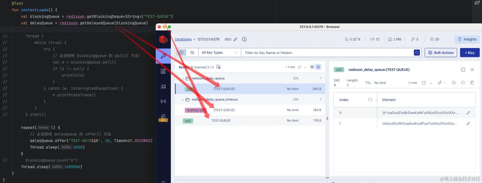Collapse the redisson_delay_queue folder
The height and width of the screenshot is (183, 482).
(x=183, y=78)
